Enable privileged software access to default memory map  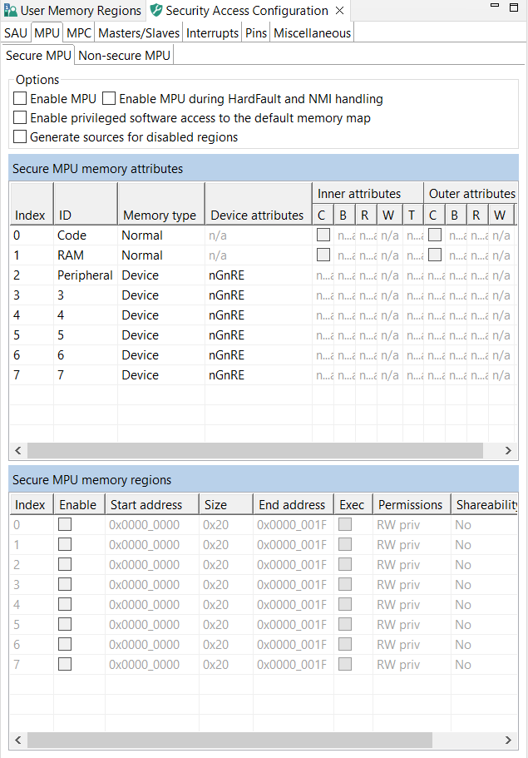(20, 117)
